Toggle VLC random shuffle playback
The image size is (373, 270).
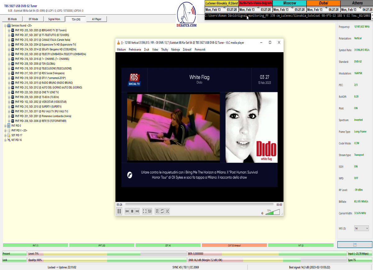(x=167, y=211)
